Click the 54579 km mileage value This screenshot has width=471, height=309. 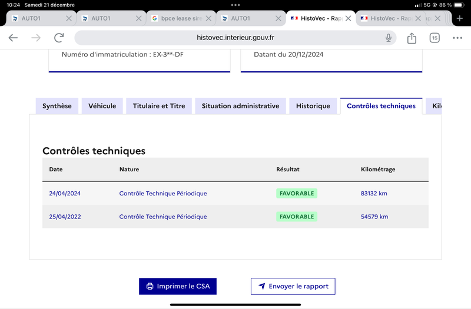pos(374,217)
